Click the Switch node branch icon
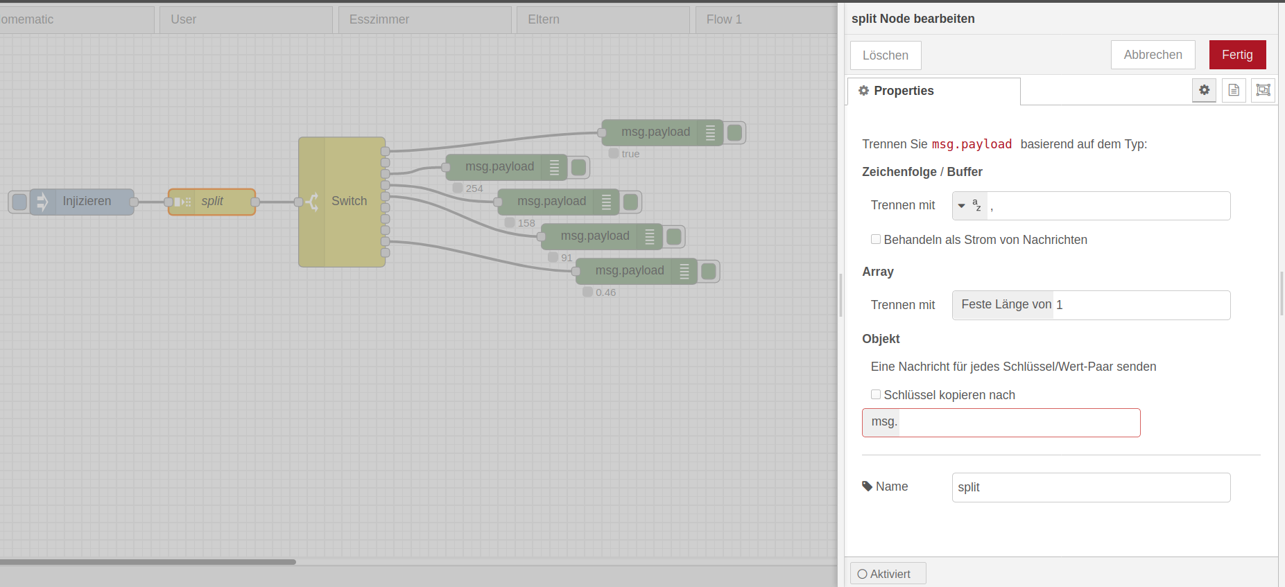 [312, 202]
